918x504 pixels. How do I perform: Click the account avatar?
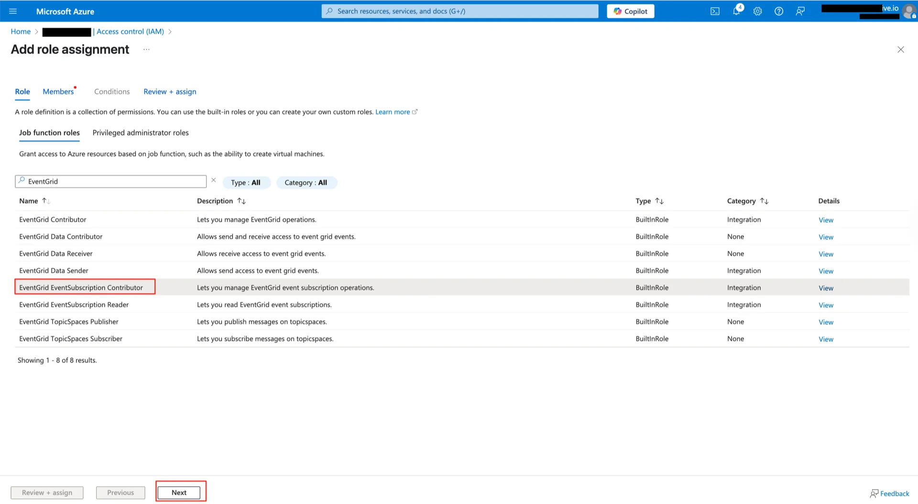coord(909,11)
